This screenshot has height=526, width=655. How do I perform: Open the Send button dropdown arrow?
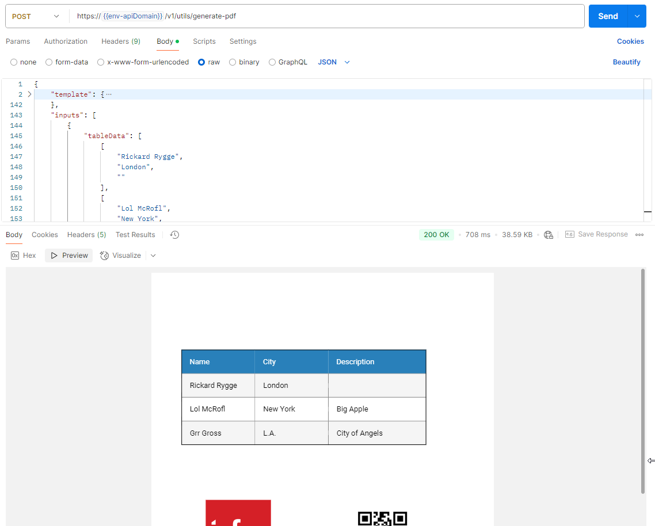tap(637, 17)
